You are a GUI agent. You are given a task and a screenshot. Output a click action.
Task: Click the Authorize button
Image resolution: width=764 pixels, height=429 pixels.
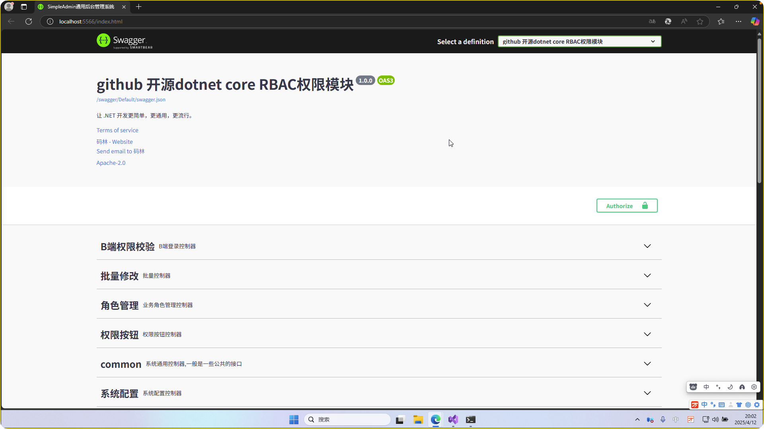pos(627,206)
